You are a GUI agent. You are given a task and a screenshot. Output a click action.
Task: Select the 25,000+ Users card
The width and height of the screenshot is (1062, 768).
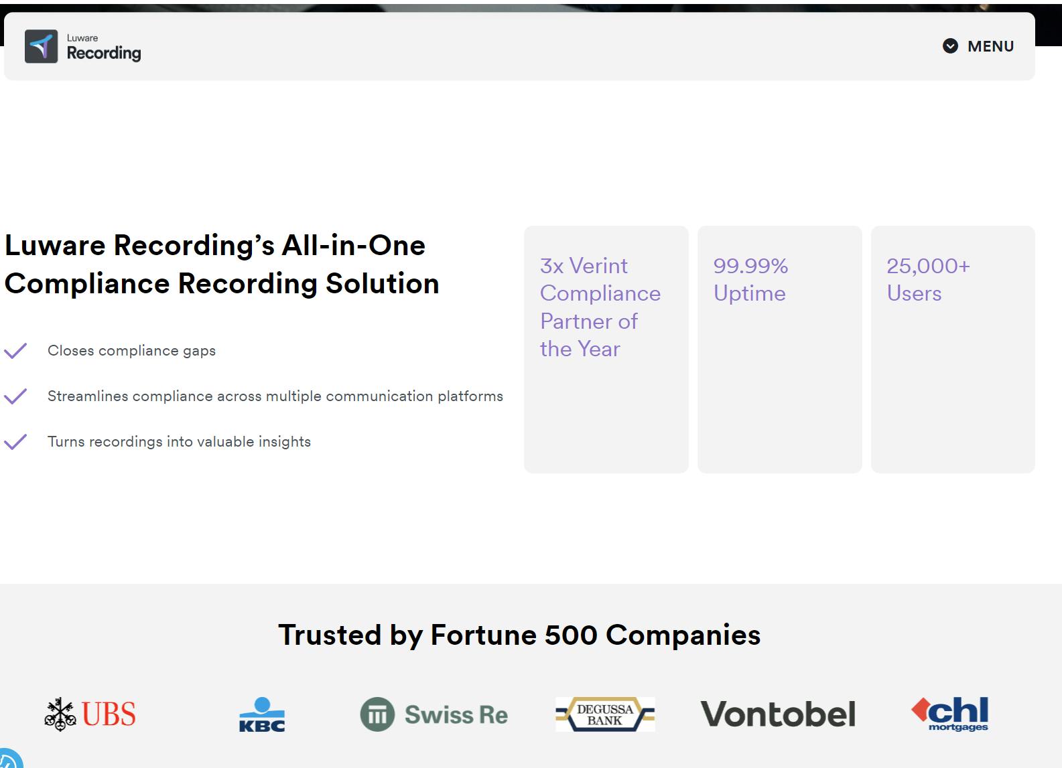coord(953,349)
